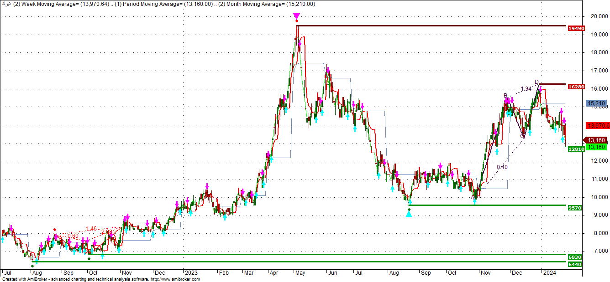The height and width of the screenshot is (282, 610).
Task: Click the 2023 label on time axis
Action: (191, 273)
